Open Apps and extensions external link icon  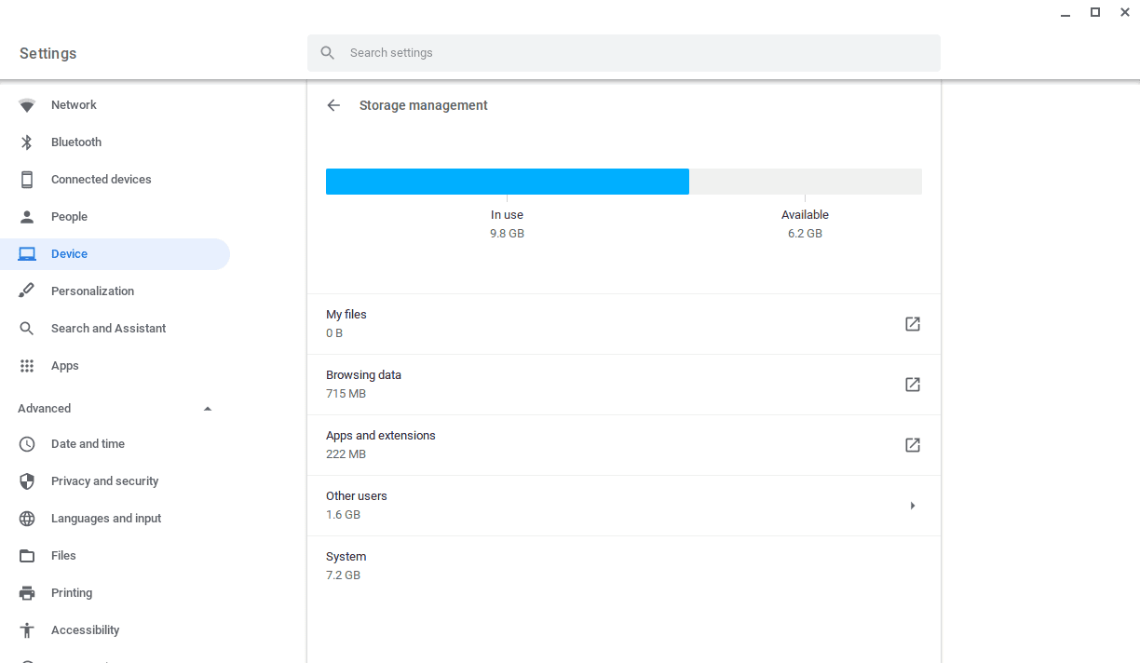pos(913,445)
